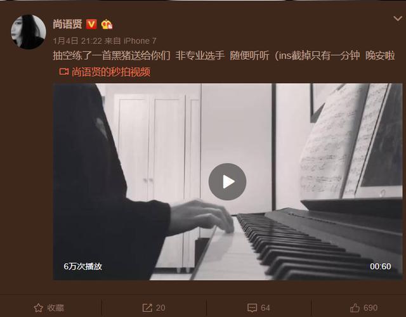Click the 1月4日 21:22 timestamp
The height and width of the screenshot is (317, 406).
tap(77, 41)
